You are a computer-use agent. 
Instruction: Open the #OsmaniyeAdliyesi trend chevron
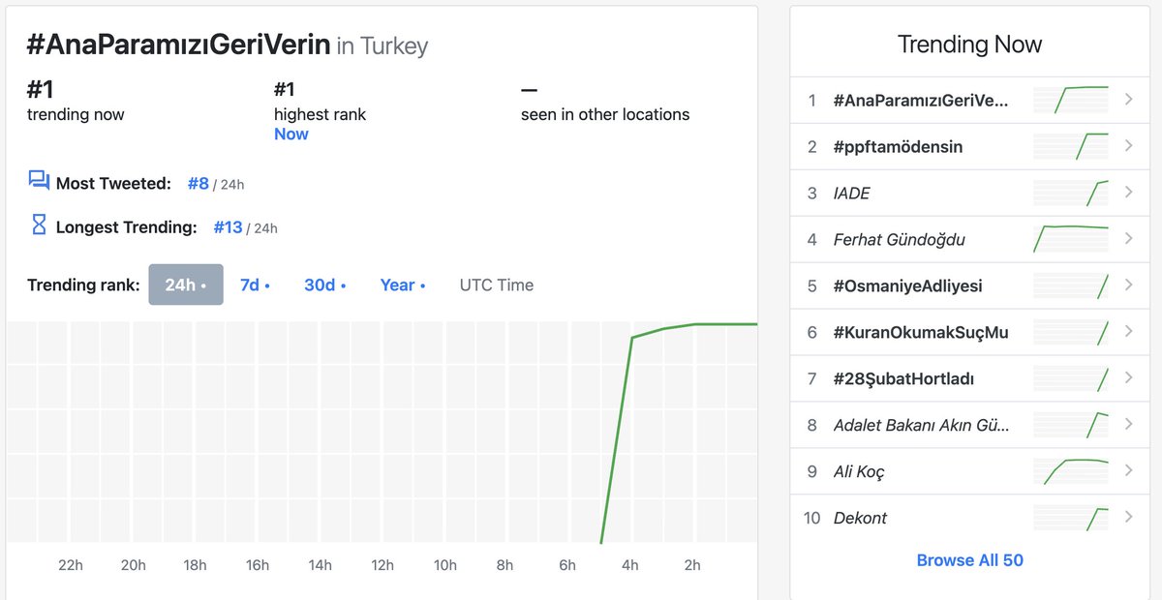(1128, 285)
